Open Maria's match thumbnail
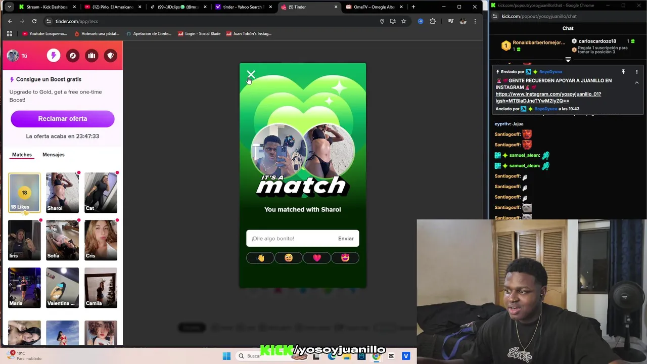Image resolution: width=647 pixels, height=364 pixels. 24,288
